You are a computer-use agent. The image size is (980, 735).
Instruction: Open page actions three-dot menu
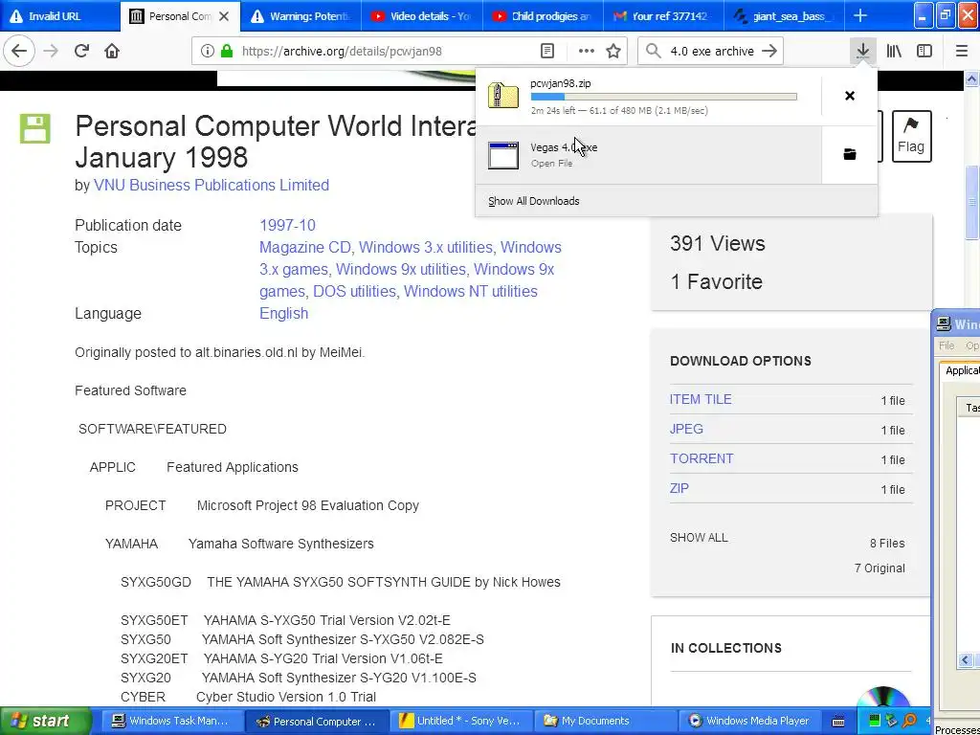tap(587, 52)
